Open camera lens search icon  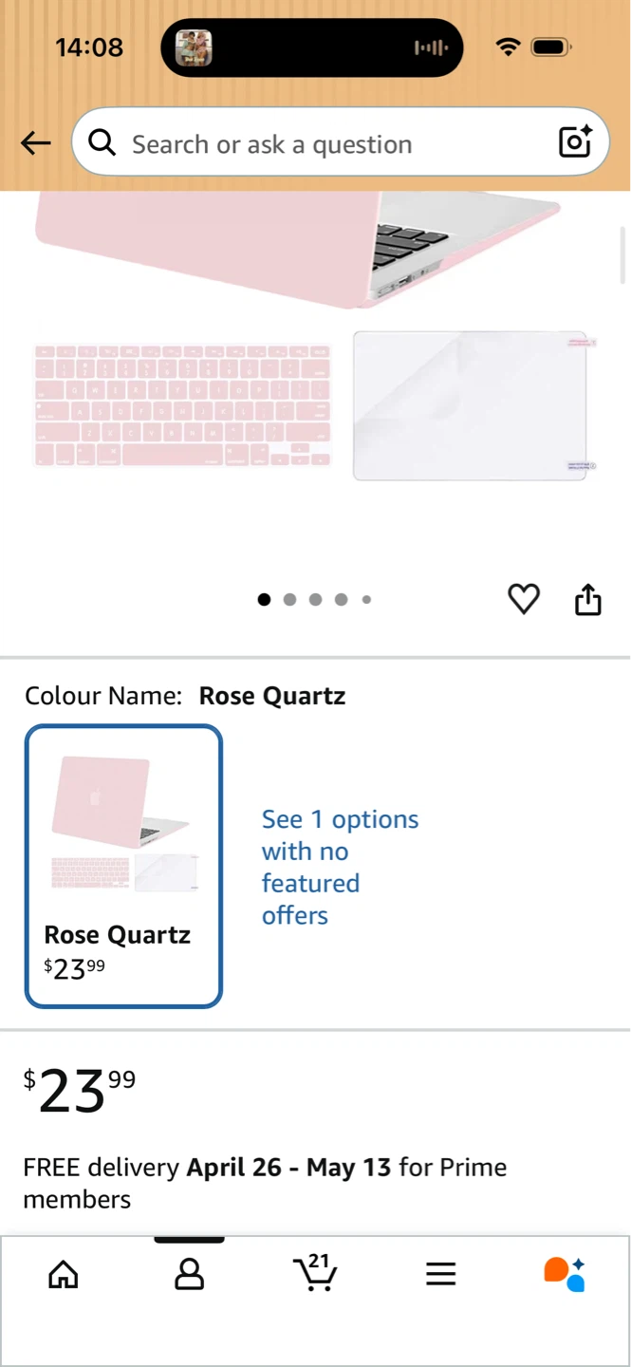[x=575, y=141]
